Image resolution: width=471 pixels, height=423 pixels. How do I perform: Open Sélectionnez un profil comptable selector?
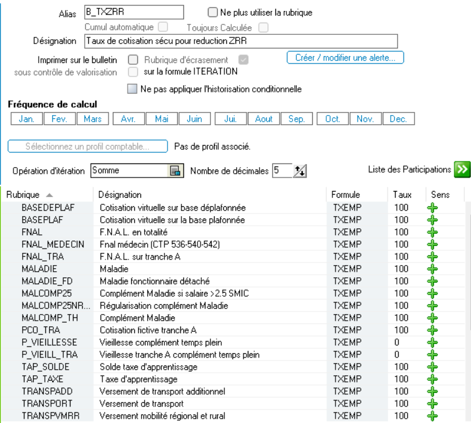[x=88, y=146]
